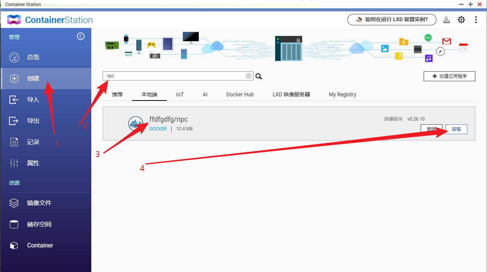
Task: Click the 镜像文件 layers icon
Action: click(x=14, y=203)
